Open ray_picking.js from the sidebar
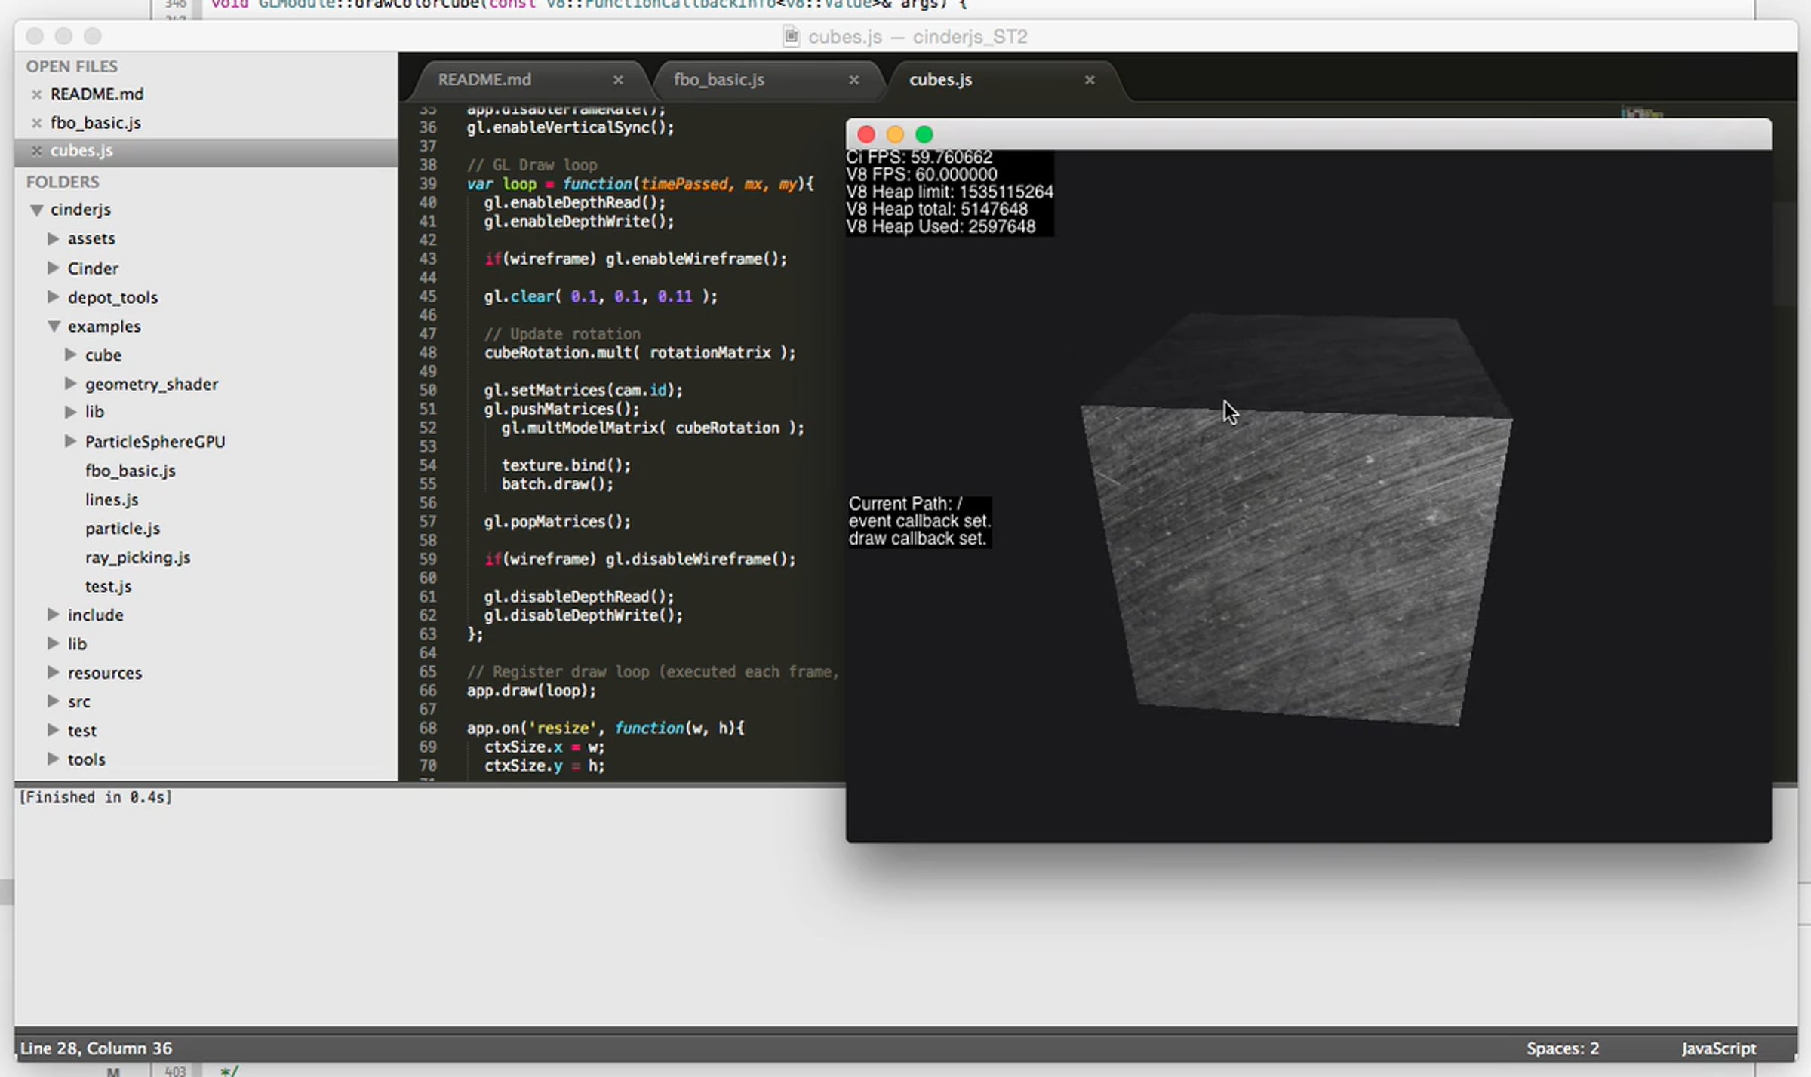 tap(137, 557)
